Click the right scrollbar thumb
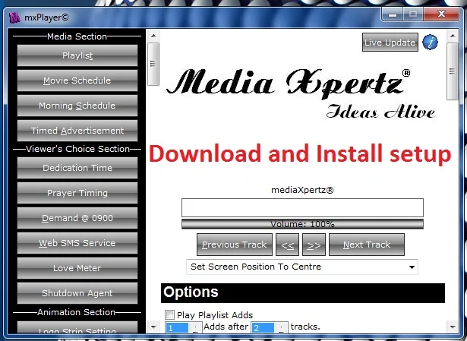Viewport: 467px width, 341px height. coord(453,71)
